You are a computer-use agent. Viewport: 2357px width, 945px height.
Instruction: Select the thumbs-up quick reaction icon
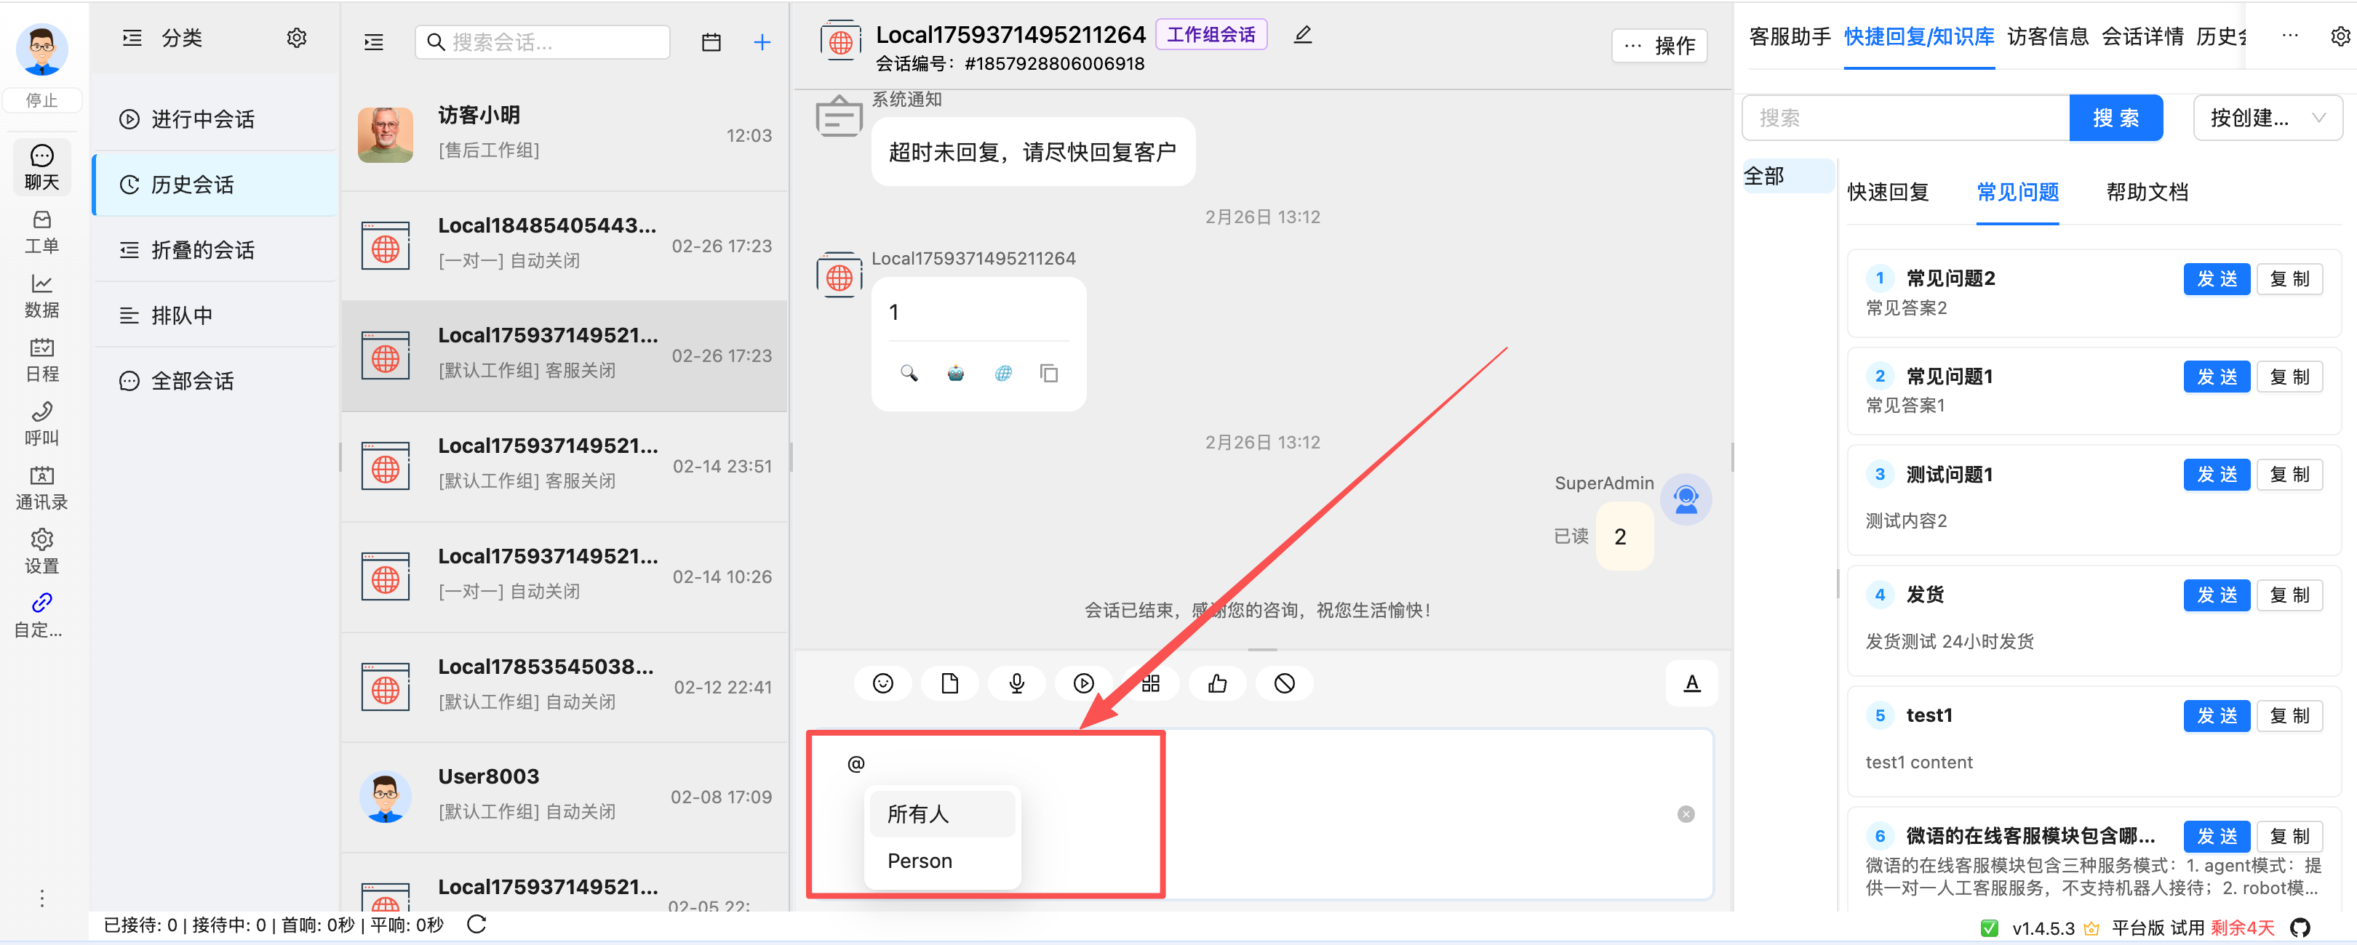[x=1218, y=683]
